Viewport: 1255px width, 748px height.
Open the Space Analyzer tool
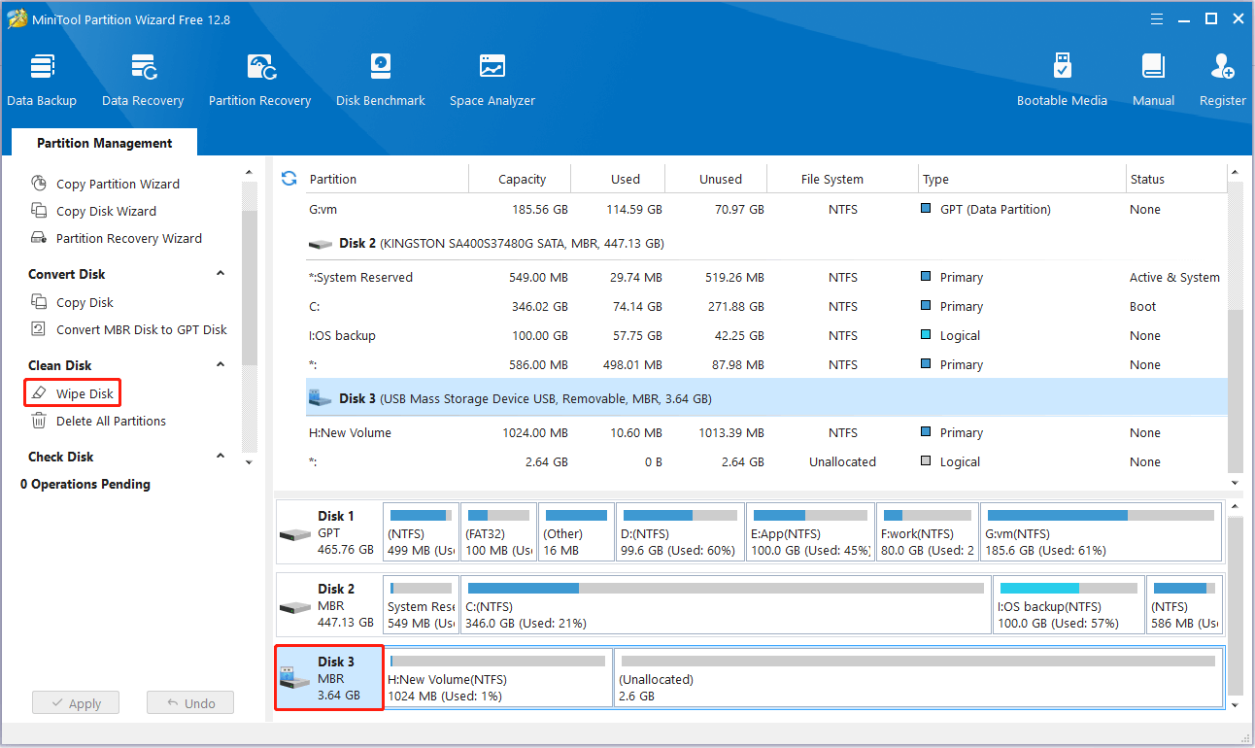(x=492, y=79)
